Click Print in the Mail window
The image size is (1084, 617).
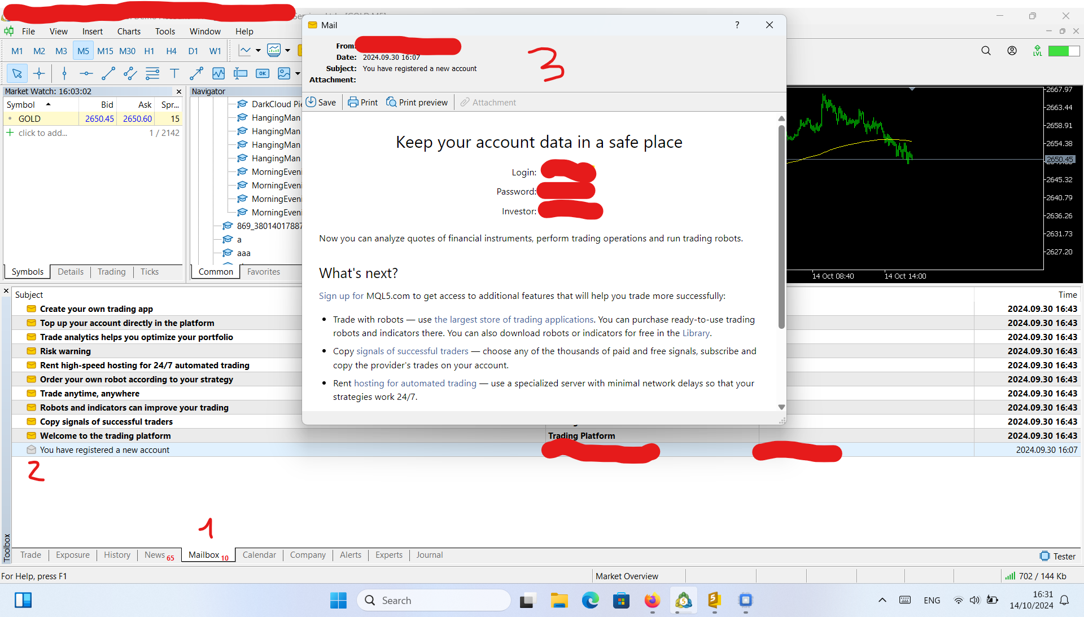pos(363,102)
